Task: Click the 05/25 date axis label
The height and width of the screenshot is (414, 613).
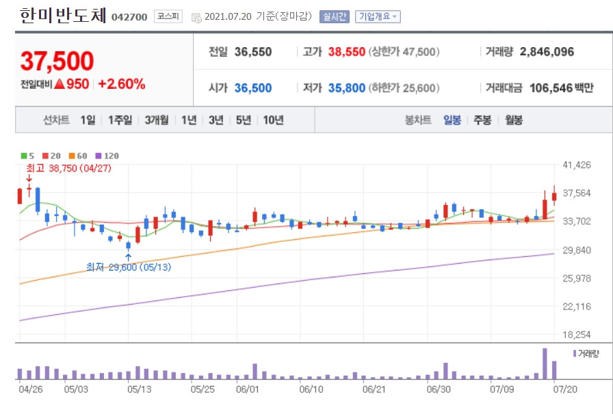Action: click(203, 389)
